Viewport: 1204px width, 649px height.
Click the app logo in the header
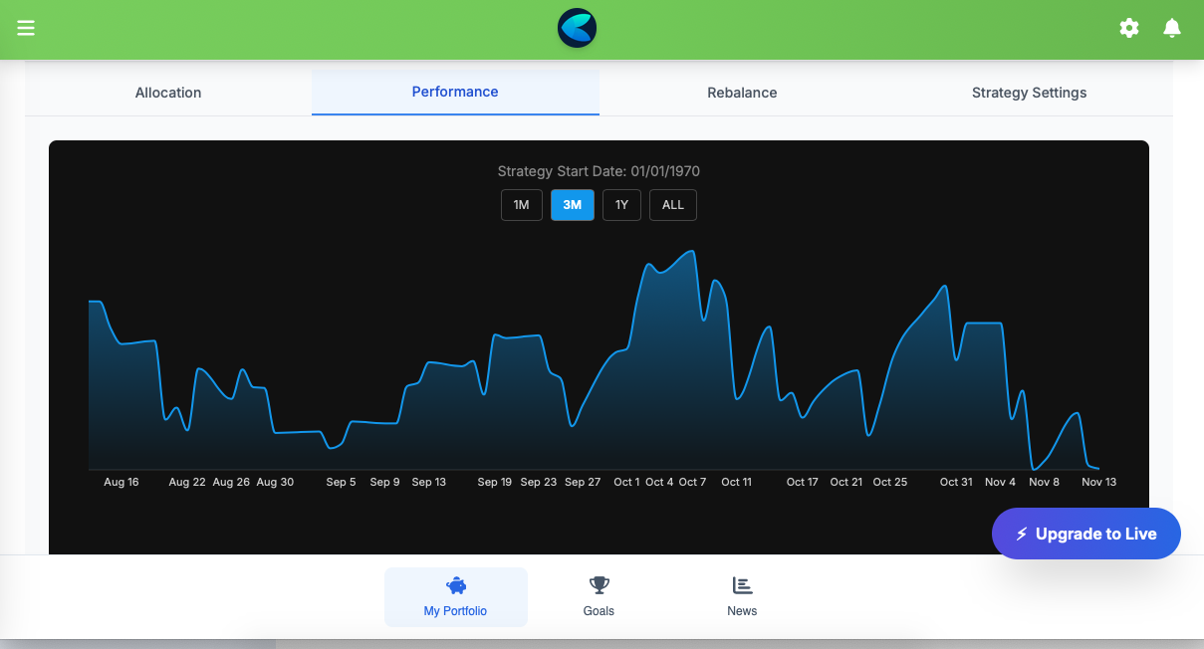[x=577, y=29]
